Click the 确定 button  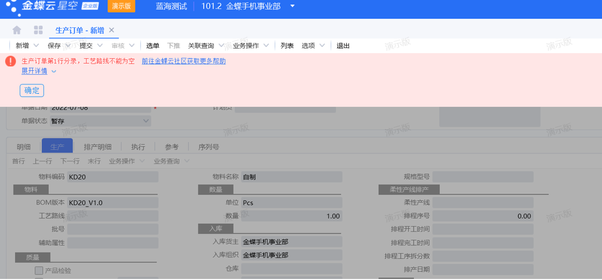point(32,91)
